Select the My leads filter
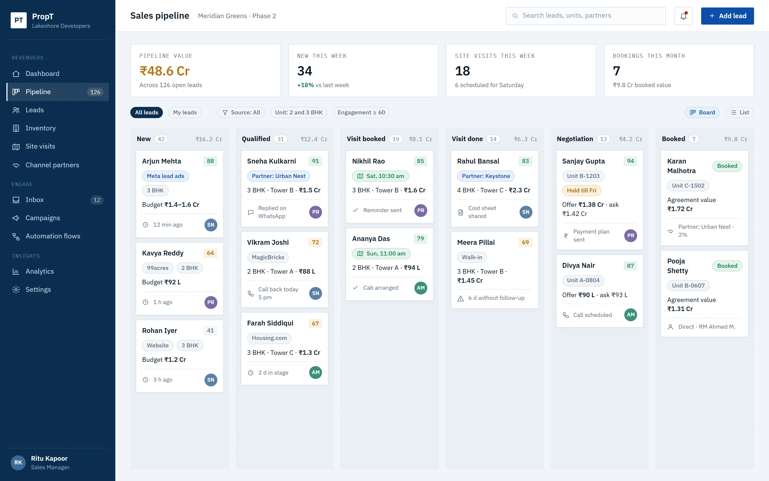 185,112
